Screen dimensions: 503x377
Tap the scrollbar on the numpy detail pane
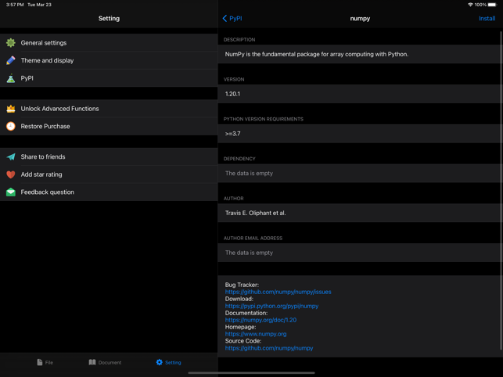click(501, 191)
